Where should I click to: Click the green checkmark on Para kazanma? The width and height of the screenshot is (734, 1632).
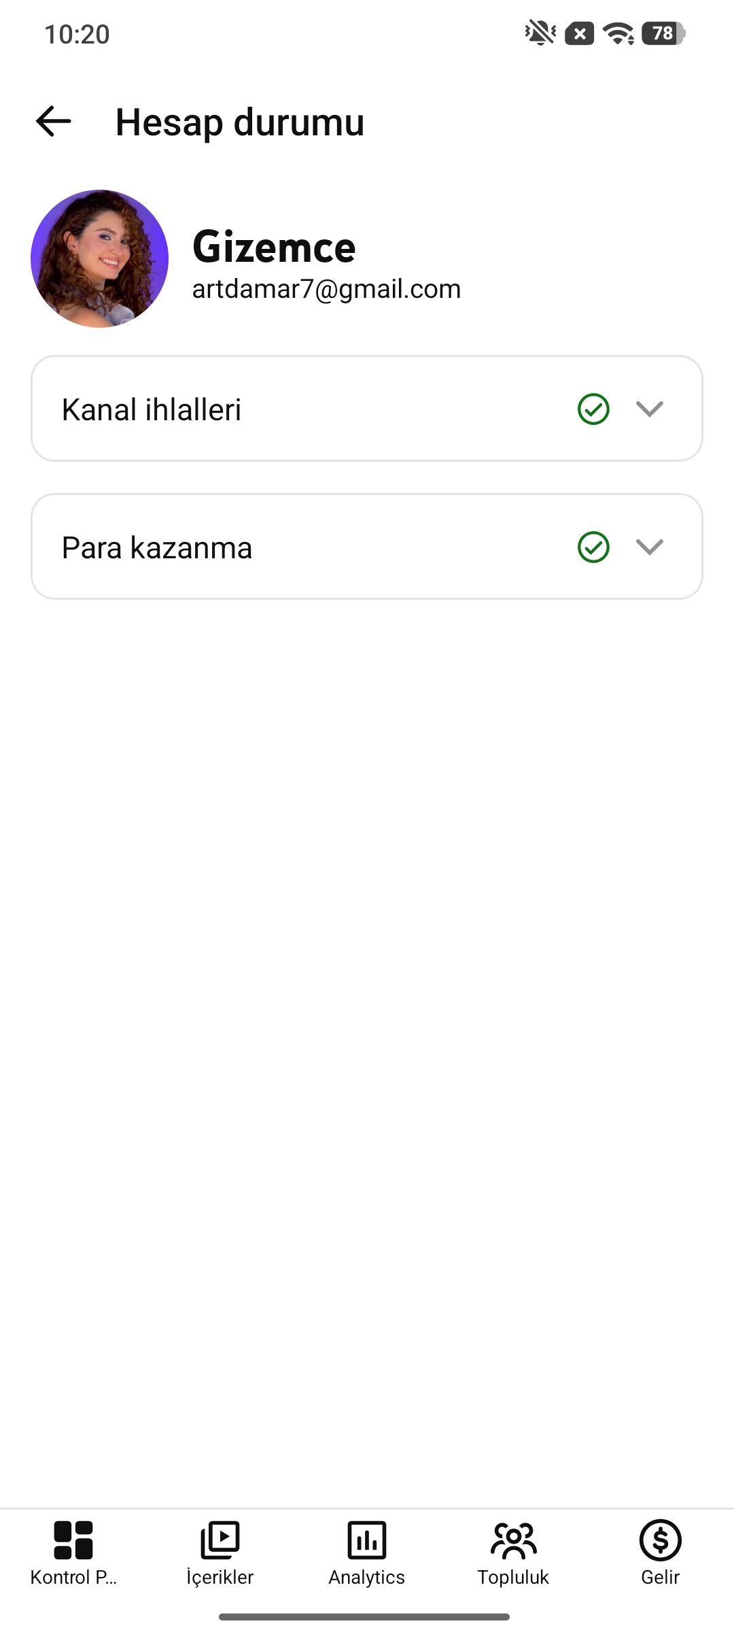(593, 547)
